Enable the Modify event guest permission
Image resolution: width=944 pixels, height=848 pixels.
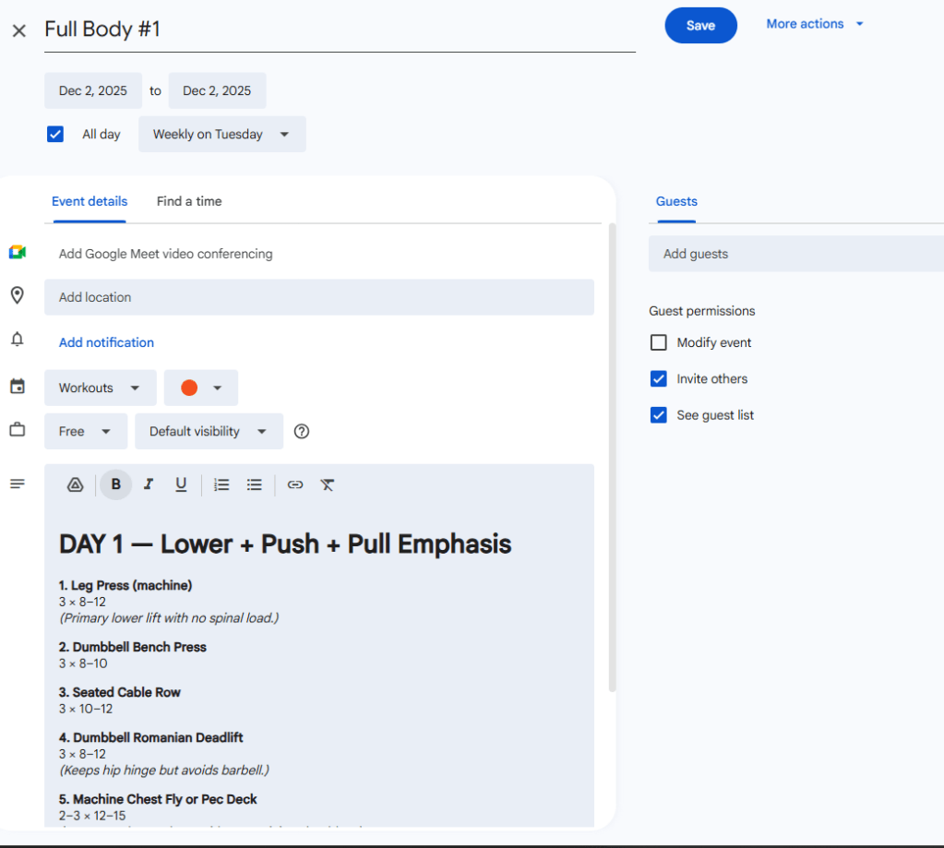(658, 342)
